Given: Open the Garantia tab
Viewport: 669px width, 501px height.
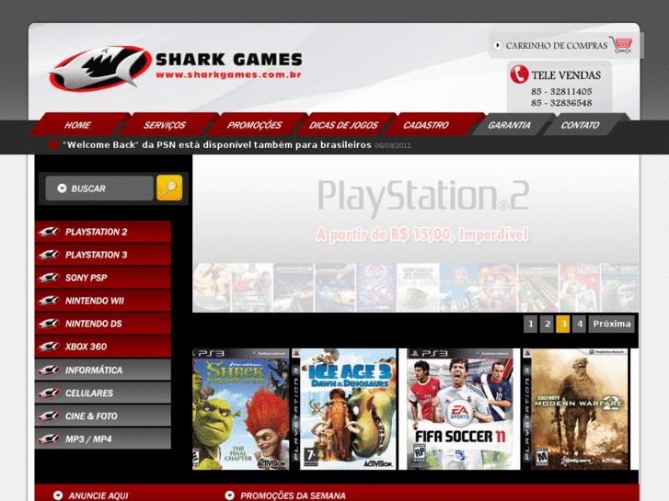Looking at the screenshot, I should (x=509, y=125).
